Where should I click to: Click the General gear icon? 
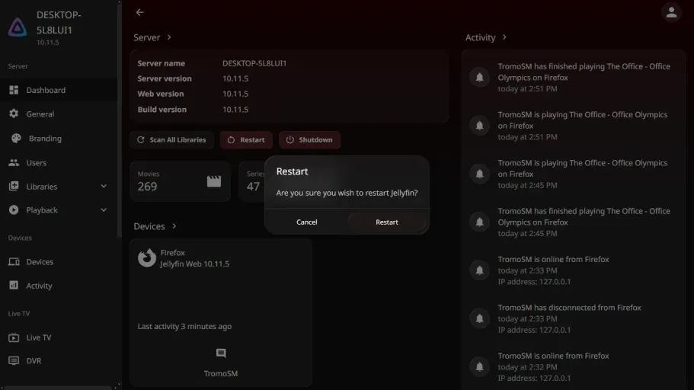pos(14,113)
